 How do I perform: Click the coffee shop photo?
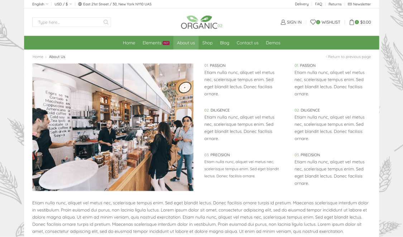pyautogui.click(x=113, y=127)
